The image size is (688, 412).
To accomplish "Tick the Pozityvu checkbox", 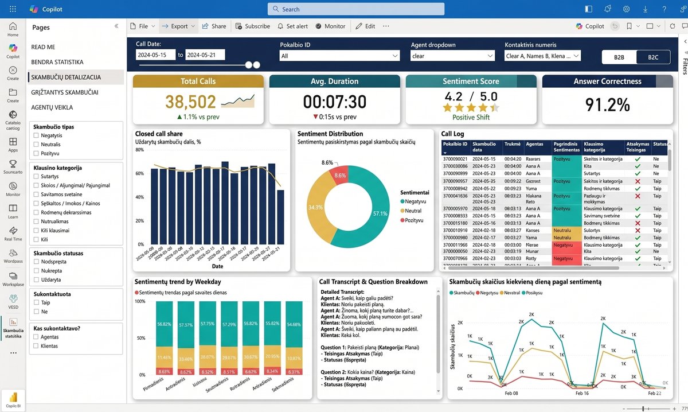I will 36,153.
